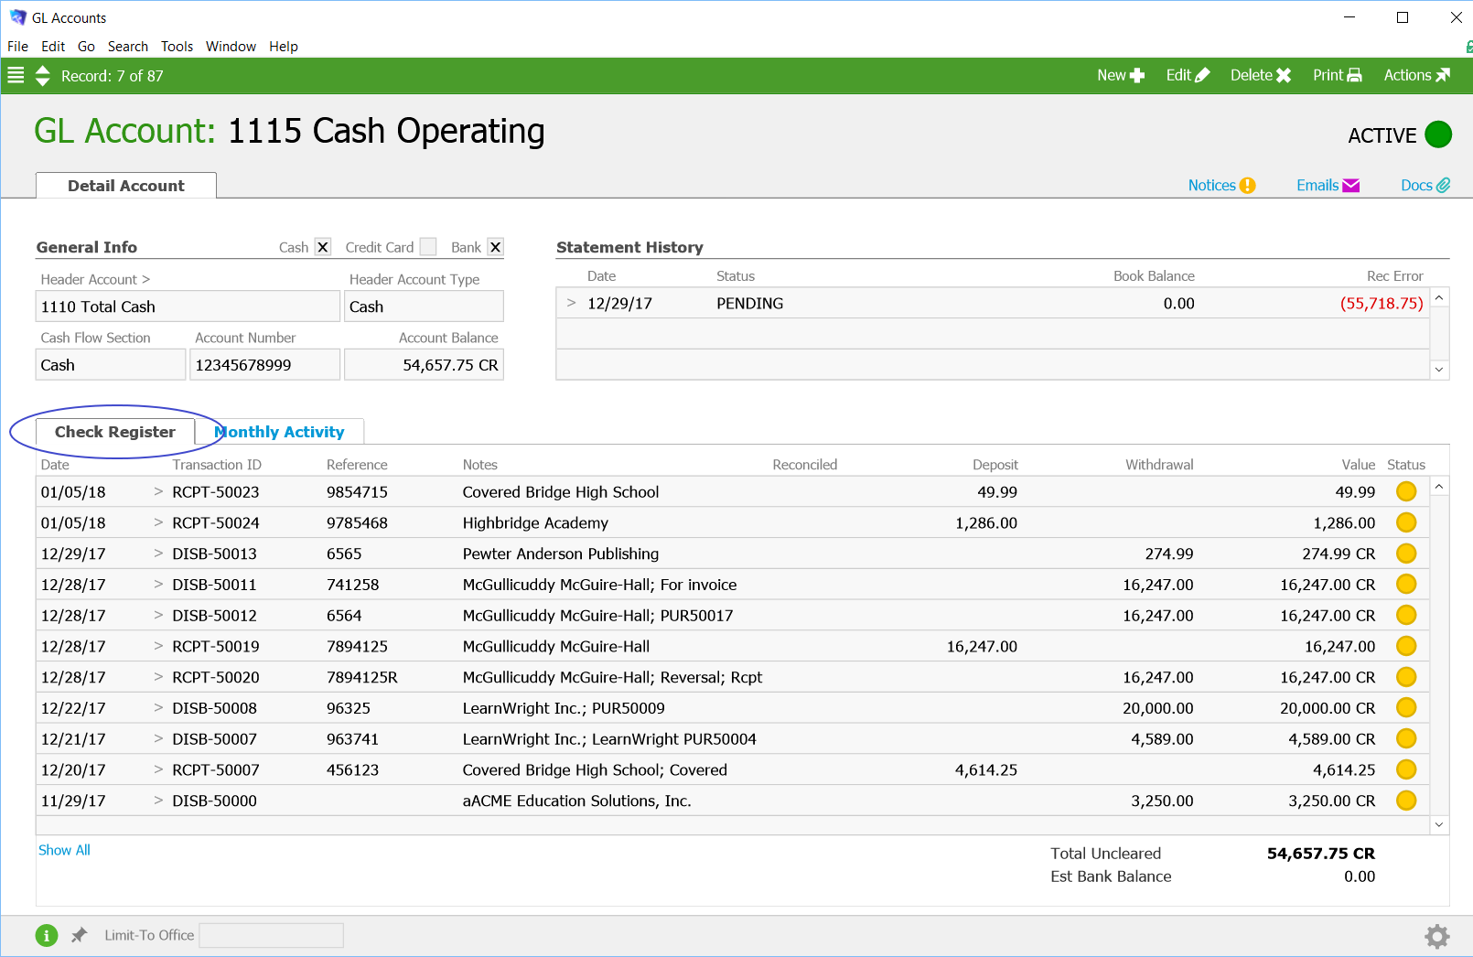Viewport: 1473px width, 957px height.
Task: Open the Emails envelope link
Action: pos(1328,186)
